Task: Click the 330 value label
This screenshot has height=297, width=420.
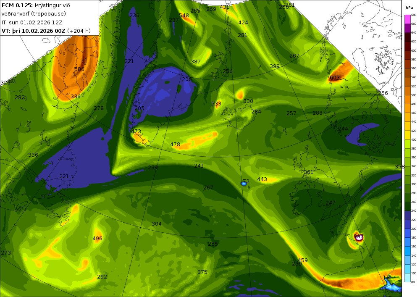Action: pos(248,101)
